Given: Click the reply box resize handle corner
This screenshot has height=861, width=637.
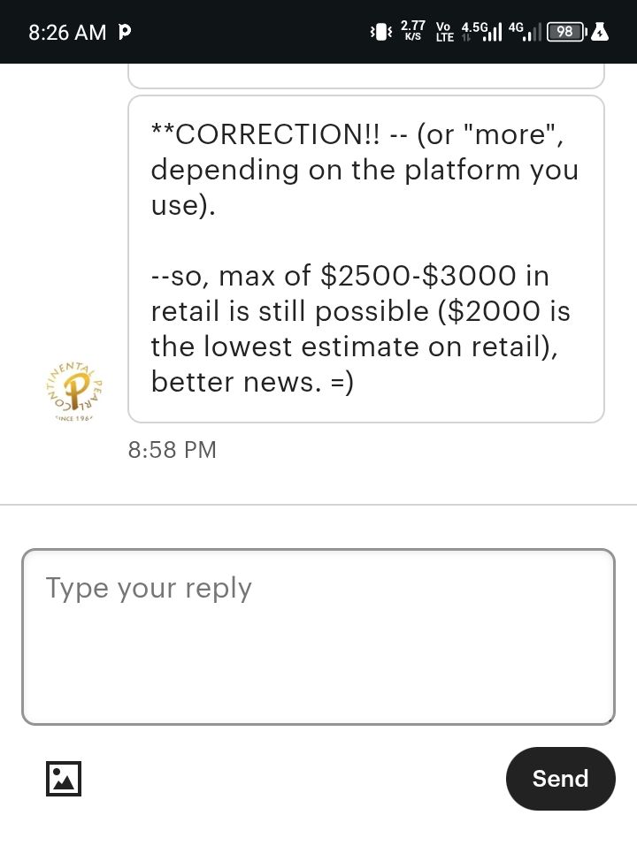Looking at the screenshot, I should click(610, 720).
